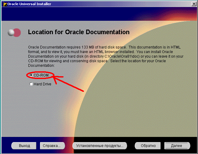
Task: Click the Выход (Exit) button
Action: (24, 146)
